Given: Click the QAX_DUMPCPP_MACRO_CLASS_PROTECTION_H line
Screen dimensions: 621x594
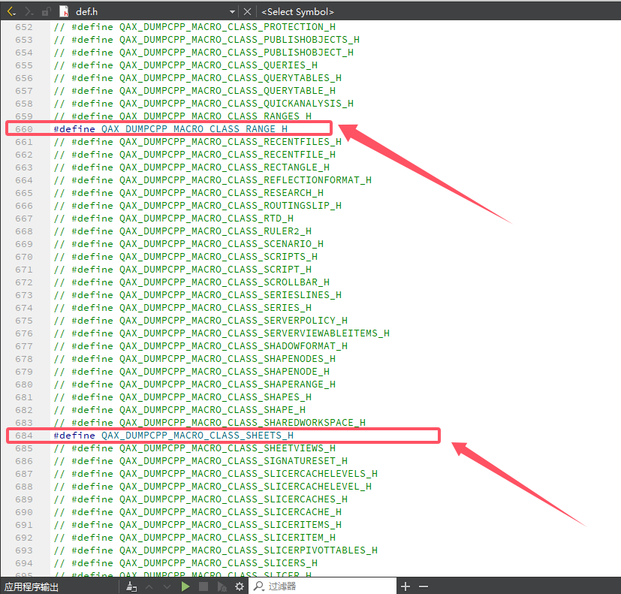Looking at the screenshot, I should coord(194,27).
